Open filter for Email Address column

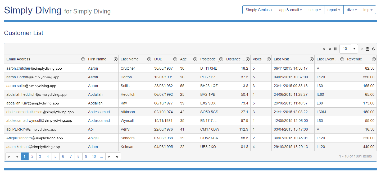tap(83, 59)
